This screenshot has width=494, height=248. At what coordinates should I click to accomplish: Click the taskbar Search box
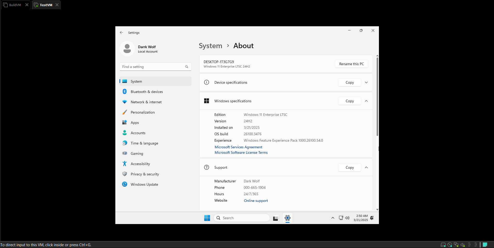coord(242,218)
